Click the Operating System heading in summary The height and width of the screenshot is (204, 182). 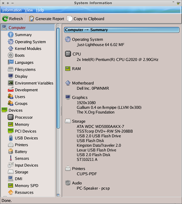88,40
